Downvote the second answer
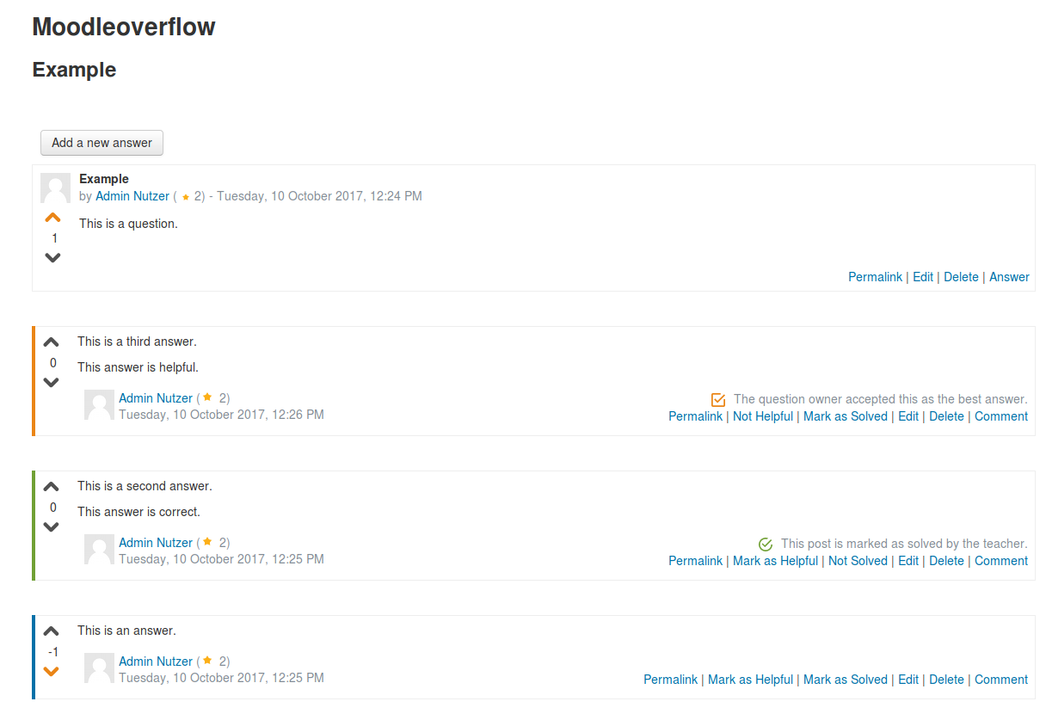The width and height of the screenshot is (1046, 720). click(x=51, y=526)
